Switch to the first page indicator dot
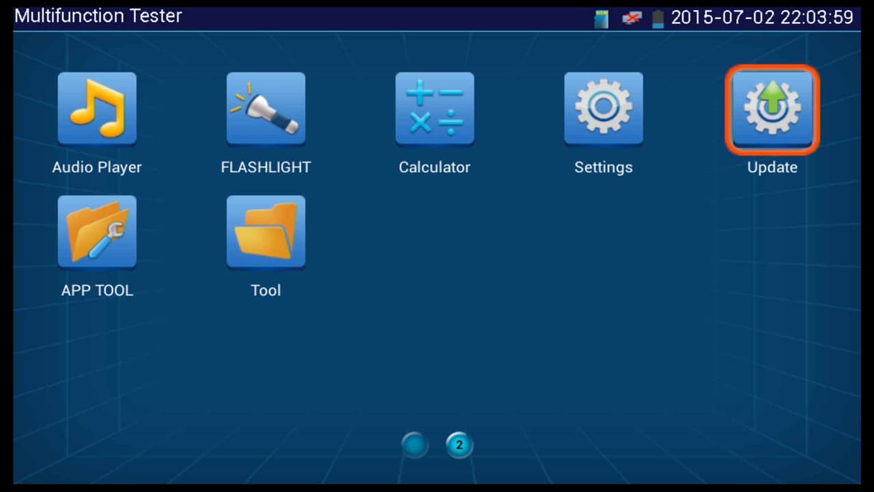874x492 pixels. pos(414,446)
